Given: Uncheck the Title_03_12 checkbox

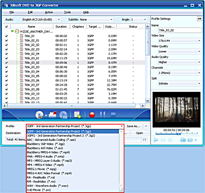Looking at the screenshot, I should click(x=7, y=98).
